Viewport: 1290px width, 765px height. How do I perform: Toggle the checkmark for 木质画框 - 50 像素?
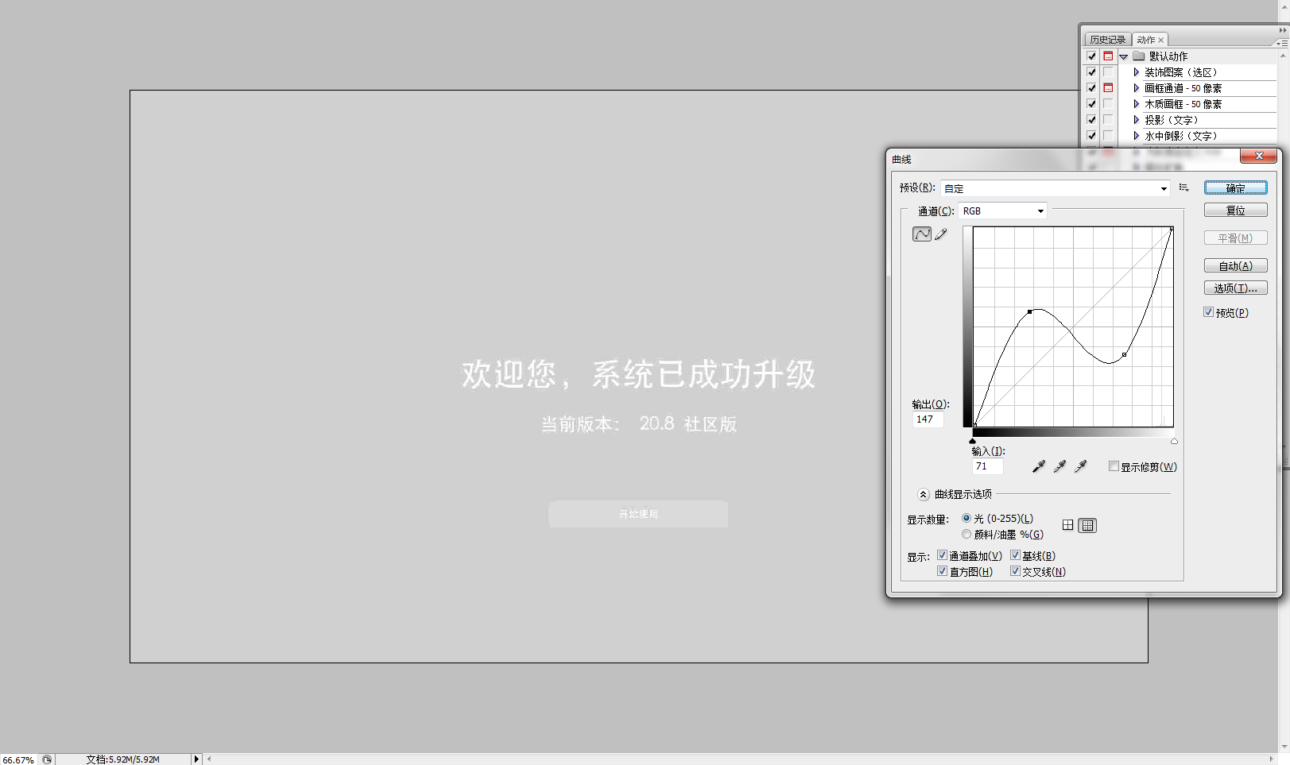[1091, 104]
